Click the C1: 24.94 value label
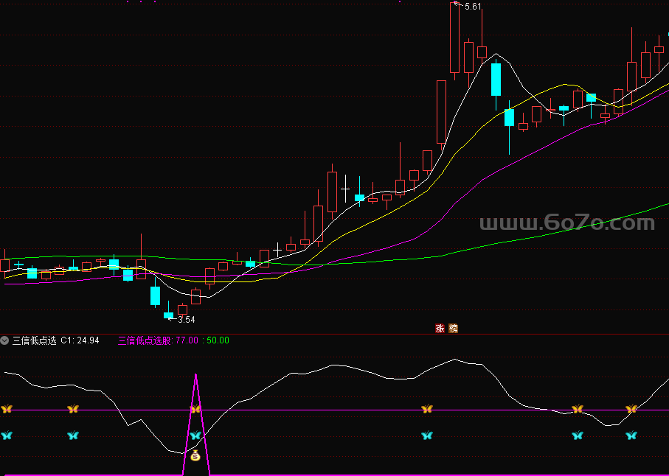Screen dimensions: 669x476 (80, 340)
